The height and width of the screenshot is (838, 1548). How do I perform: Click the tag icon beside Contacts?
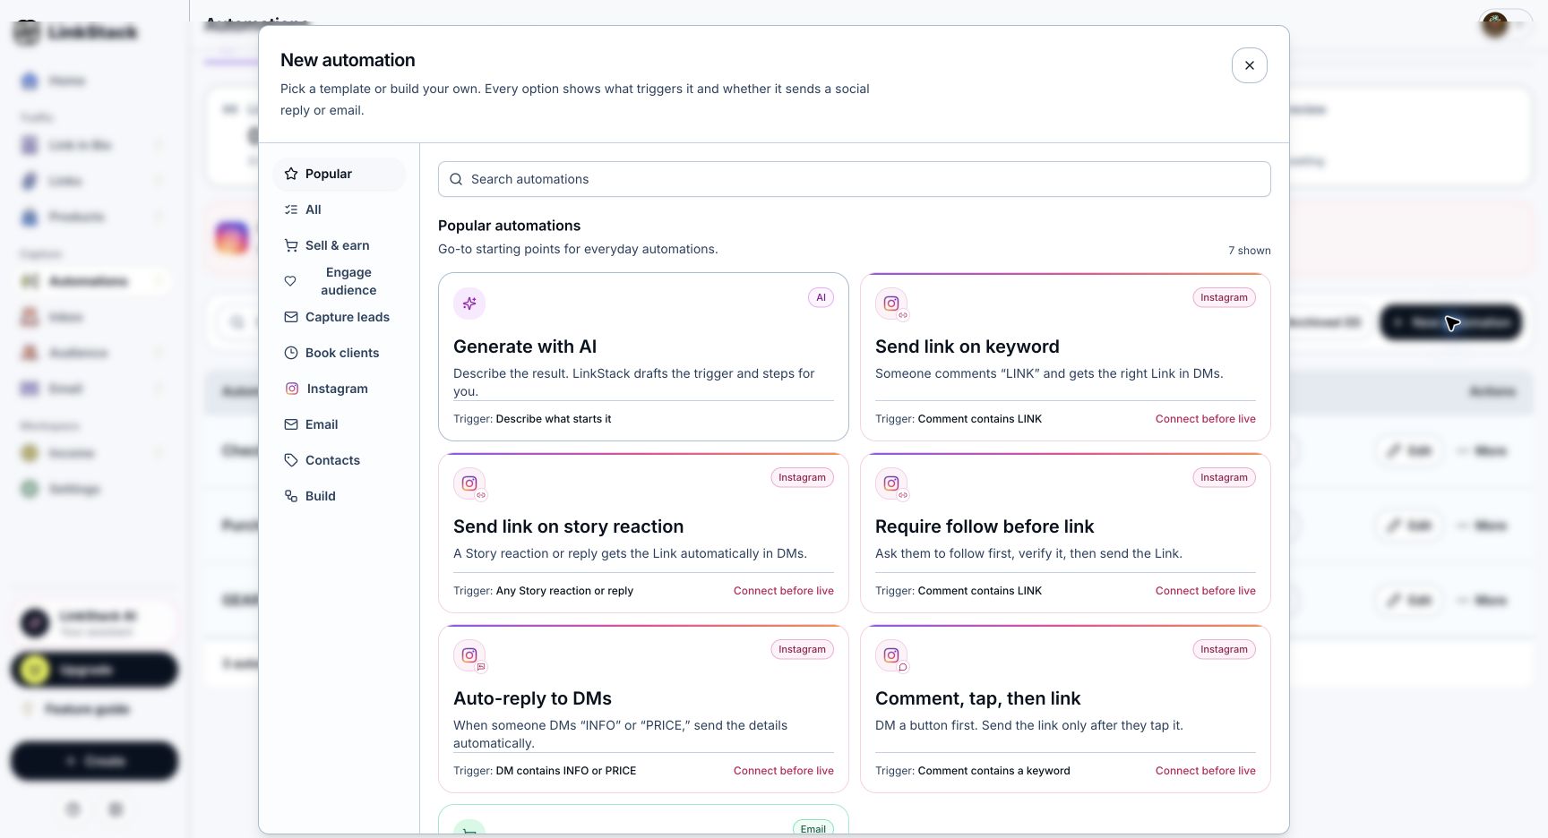pos(291,460)
